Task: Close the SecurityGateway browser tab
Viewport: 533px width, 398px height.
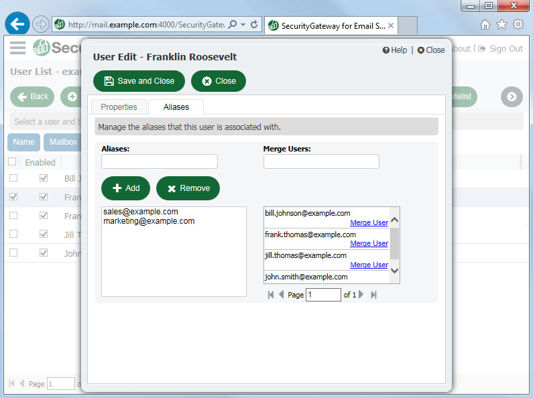Action: (391, 25)
